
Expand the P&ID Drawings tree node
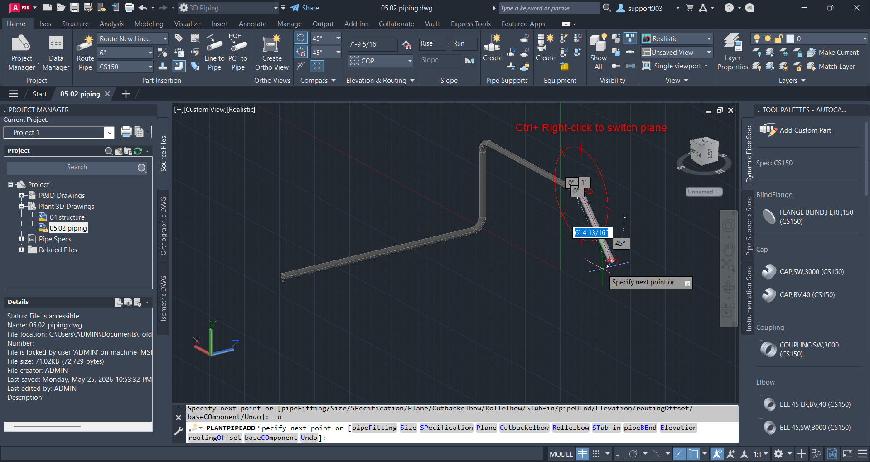pos(21,196)
